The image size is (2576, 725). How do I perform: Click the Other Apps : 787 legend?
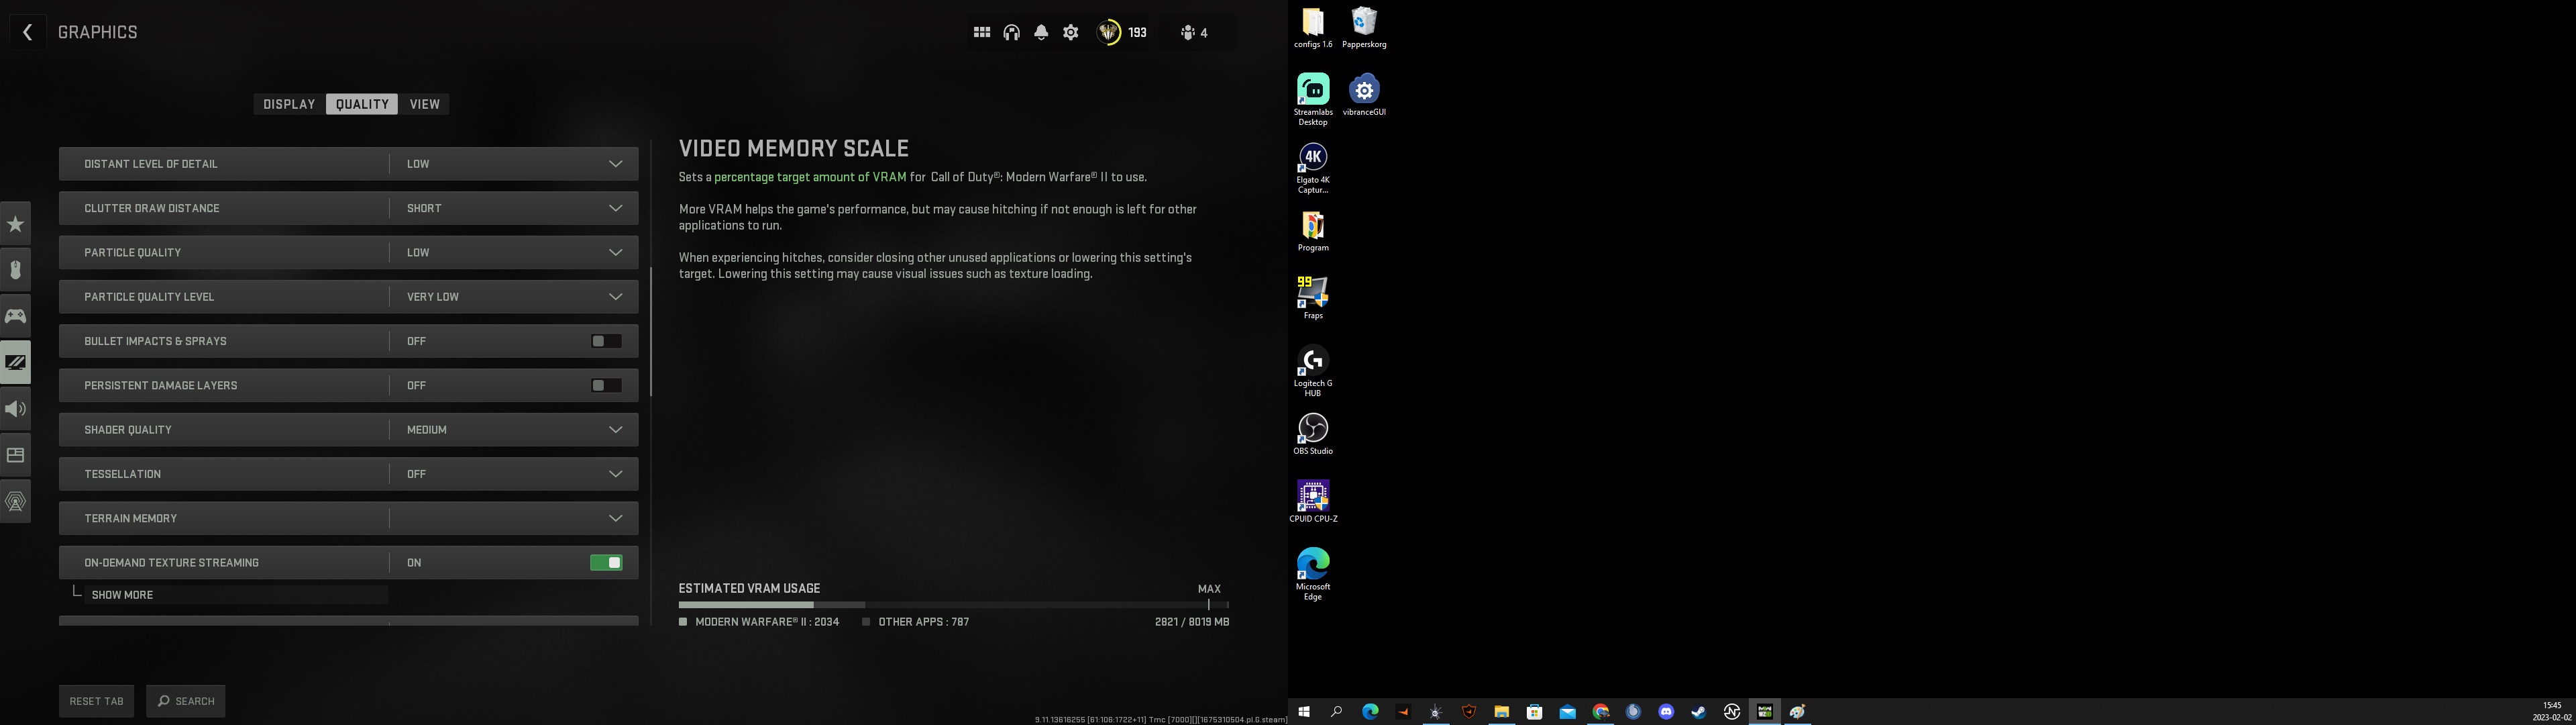tap(916, 622)
